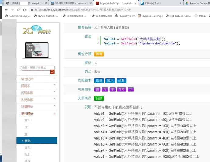The image size is (210, 162).
Task: Expand the 內建函數 sidebar section
Action: click(x=37, y=93)
